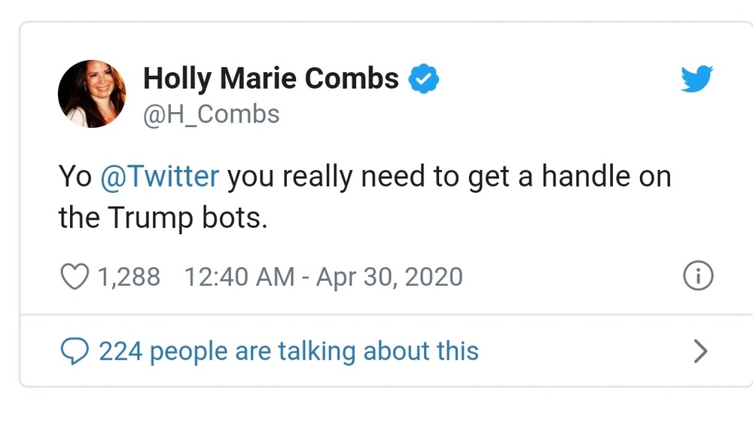Viewport: 753px width, 435px height.
Task: Open the @Twitter mention link
Action: tap(160, 177)
